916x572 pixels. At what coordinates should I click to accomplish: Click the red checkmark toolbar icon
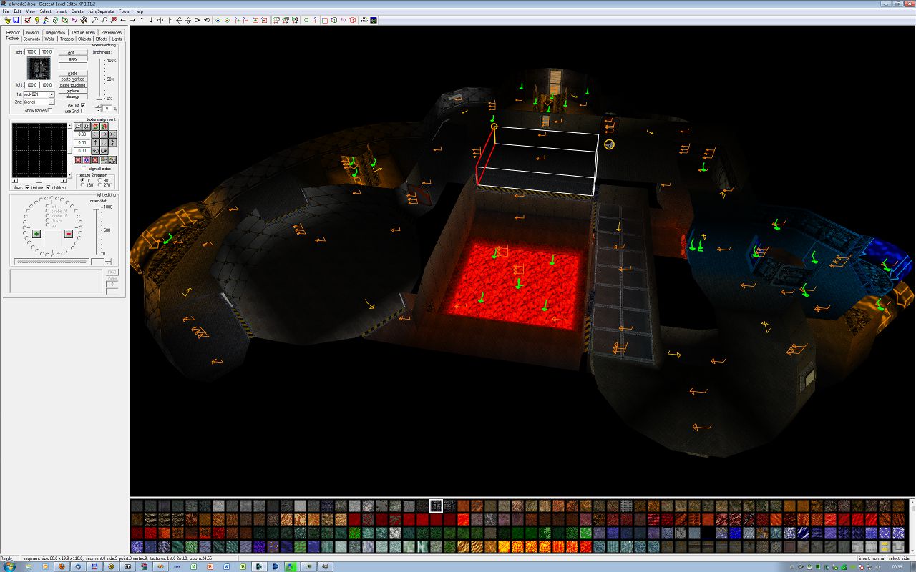27,20
